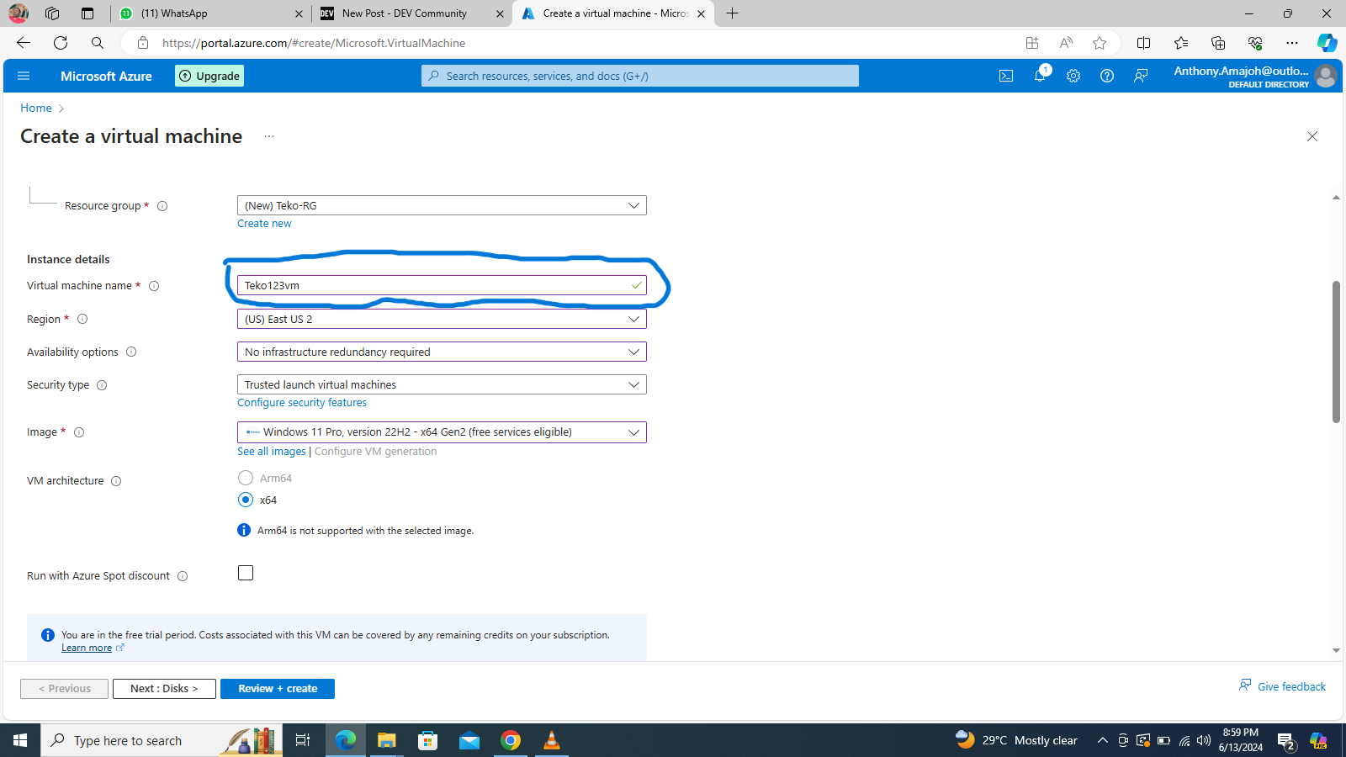Add this page to favorites

[1100, 43]
